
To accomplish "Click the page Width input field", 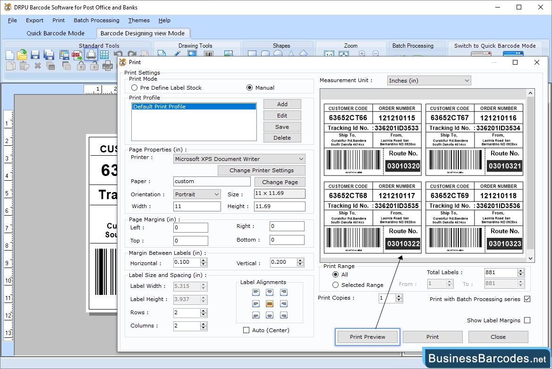I will coord(197,207).
